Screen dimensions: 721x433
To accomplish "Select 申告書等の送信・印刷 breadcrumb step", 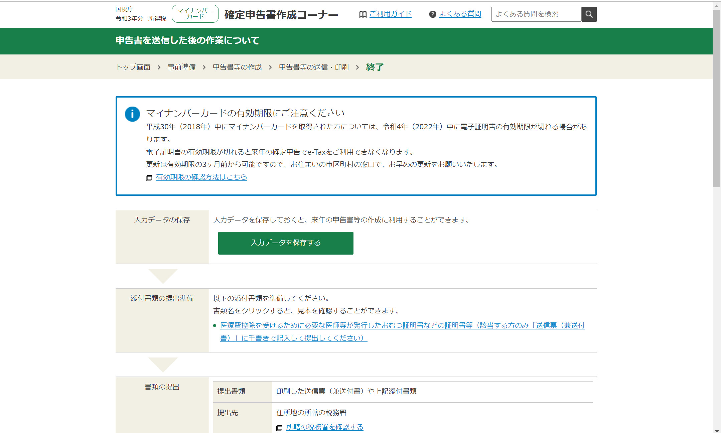I will 313,67.
